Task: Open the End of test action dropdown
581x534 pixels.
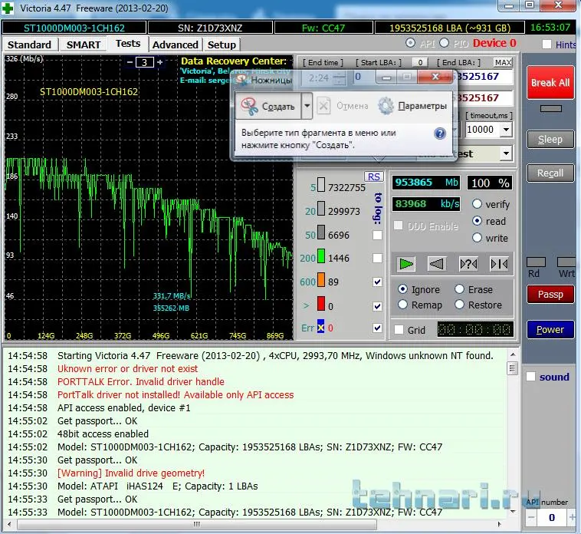Action: click(505, 153)
